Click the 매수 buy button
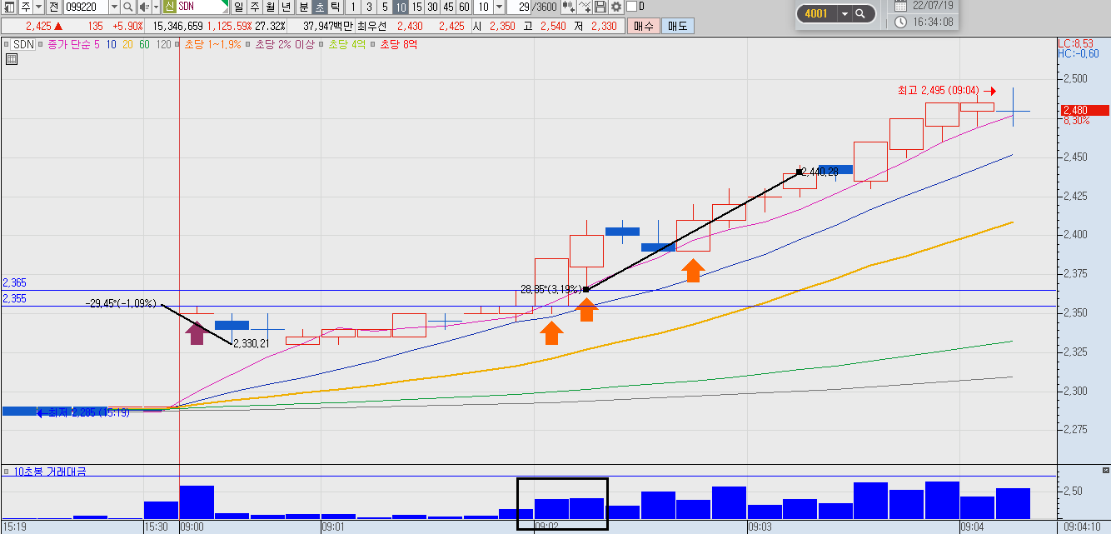 tap(644, 26)
